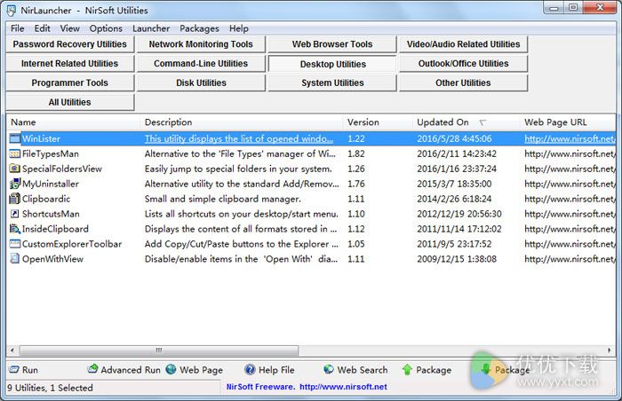Click the horizontal scrollbar left arrow
622x401 pixels.
(12, 350)
